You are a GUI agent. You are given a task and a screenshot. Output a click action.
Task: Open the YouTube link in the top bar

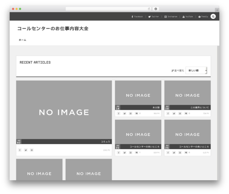188,17
